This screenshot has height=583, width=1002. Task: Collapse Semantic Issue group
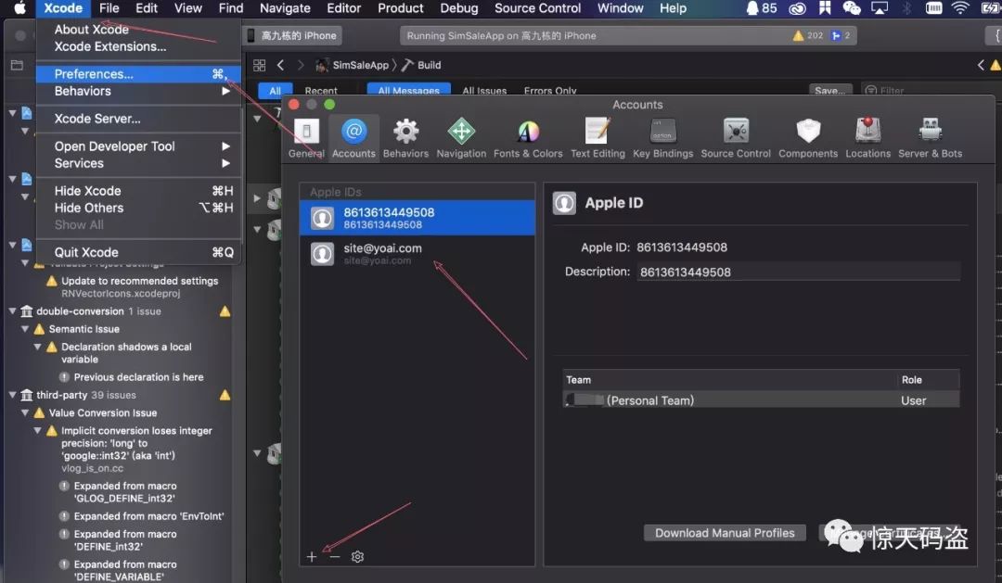[x=25, y=329]
